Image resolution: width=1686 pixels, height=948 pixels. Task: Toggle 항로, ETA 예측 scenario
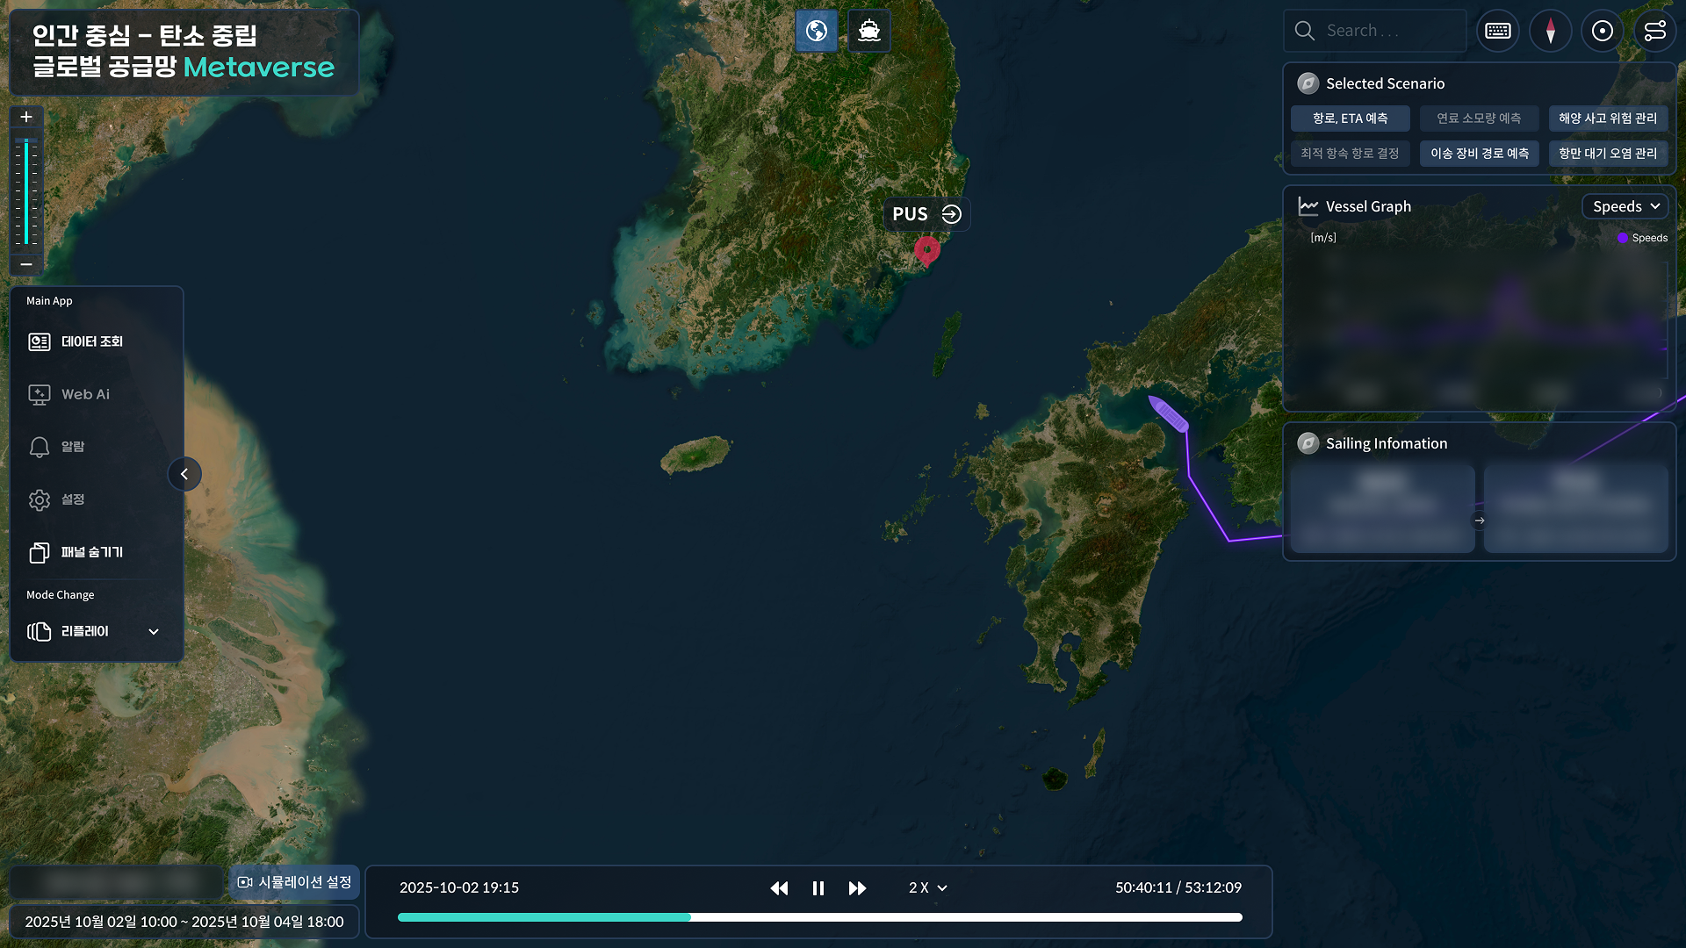(x=1351, y=118)
